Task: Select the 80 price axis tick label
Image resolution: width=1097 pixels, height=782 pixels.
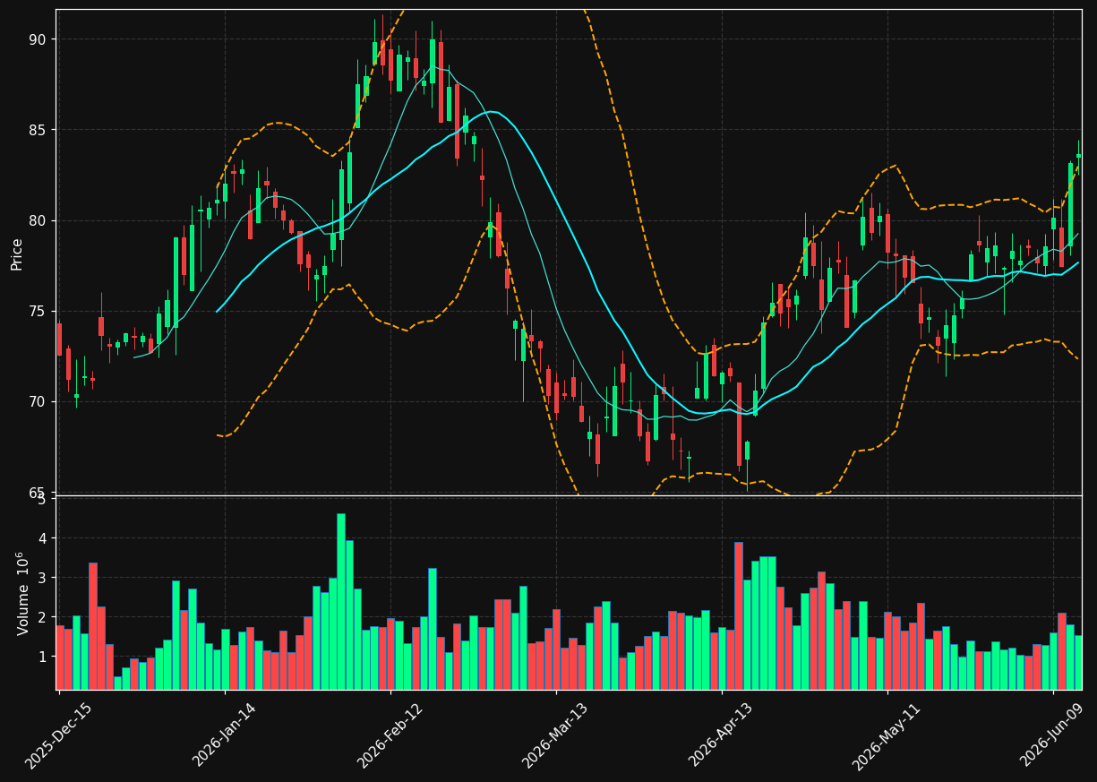Action: pos(37,220)
